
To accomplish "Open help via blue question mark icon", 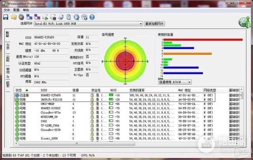I will (x=92, y=17).
